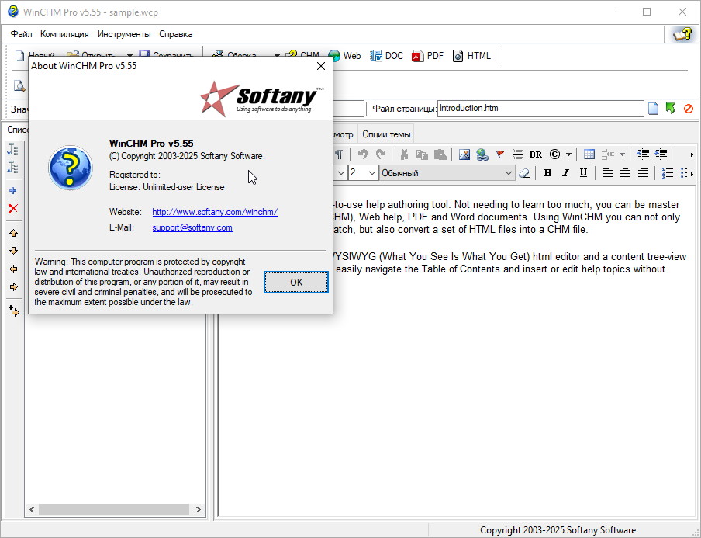The width and height of the screenshot is (701, 538).
Task: Toggle bold formatting
Action: (x=547, y=173)
